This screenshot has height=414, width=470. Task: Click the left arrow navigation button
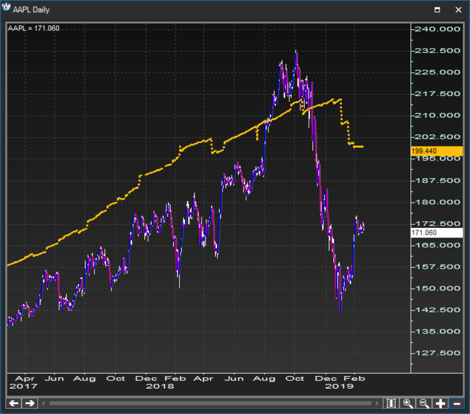(14, 403)
